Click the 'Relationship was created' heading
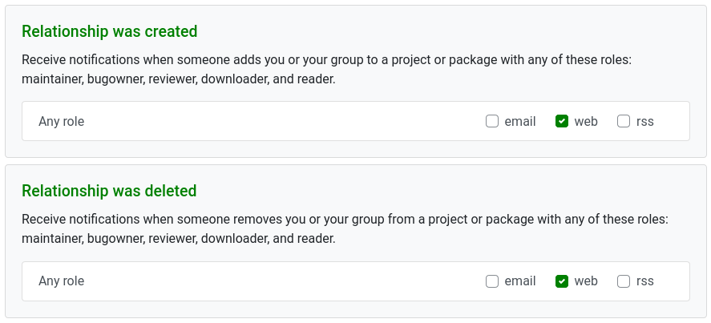 [x=110, y=31]
